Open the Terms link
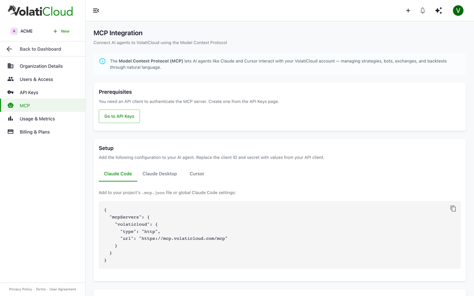The height and width of the screenshot is (296, 474). click(x=41, y=289)
